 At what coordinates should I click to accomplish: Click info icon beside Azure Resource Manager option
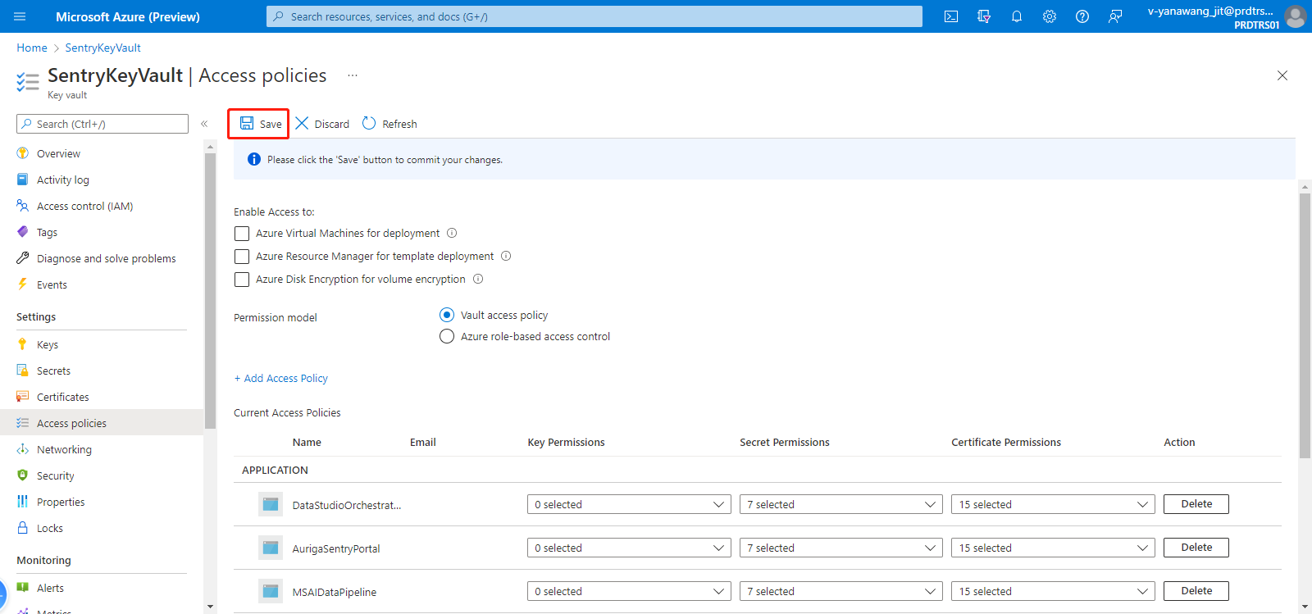point(506,256)
